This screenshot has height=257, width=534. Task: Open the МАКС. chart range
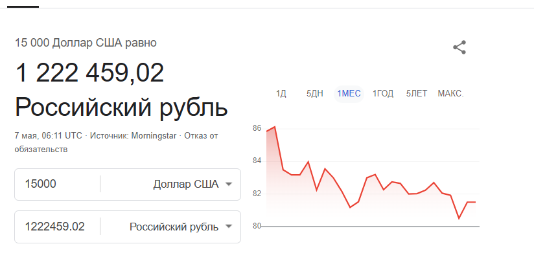point(450,94)
